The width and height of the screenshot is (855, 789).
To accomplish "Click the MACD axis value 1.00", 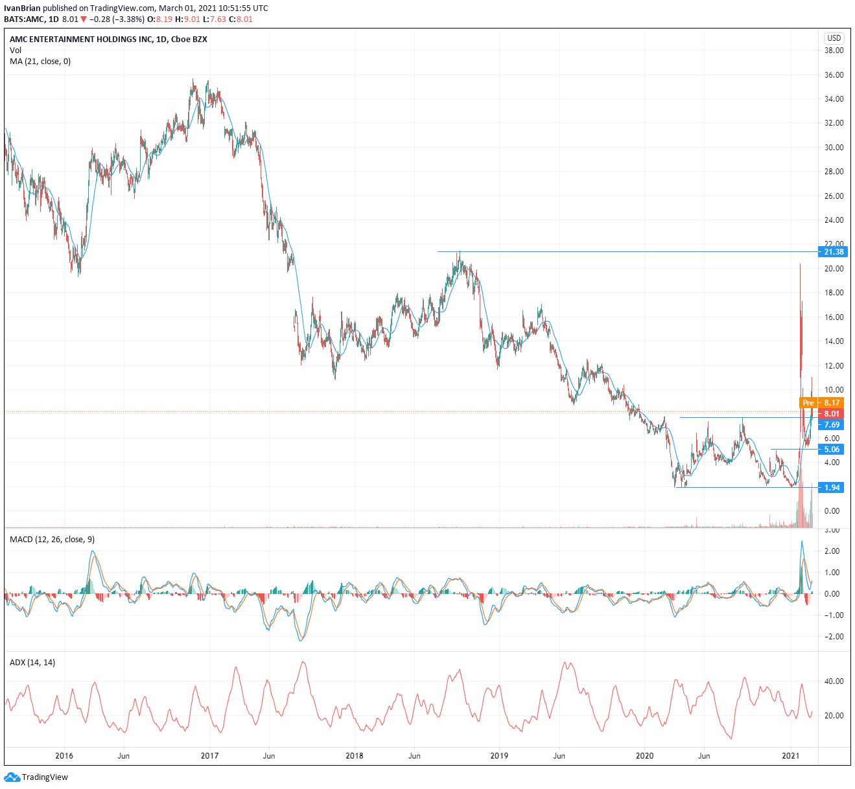I will (833, 573).
